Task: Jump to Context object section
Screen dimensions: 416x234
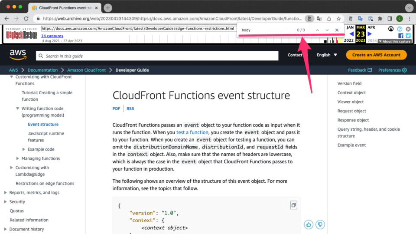Action: (x=351, y=92)
